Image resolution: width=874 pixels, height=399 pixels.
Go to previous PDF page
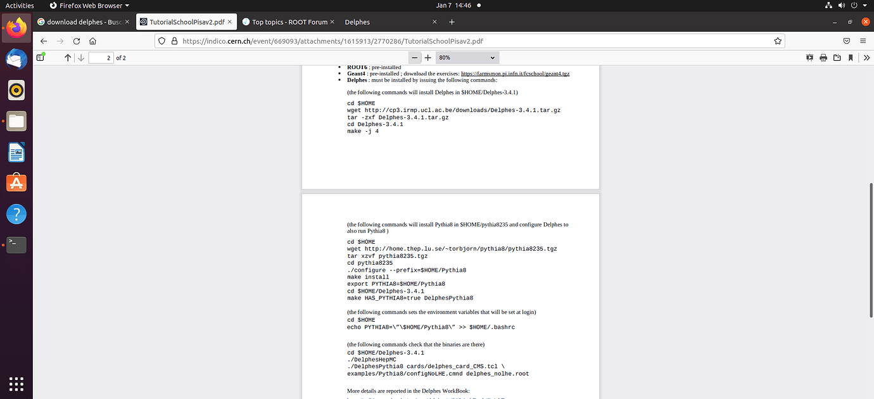(68, 58)
